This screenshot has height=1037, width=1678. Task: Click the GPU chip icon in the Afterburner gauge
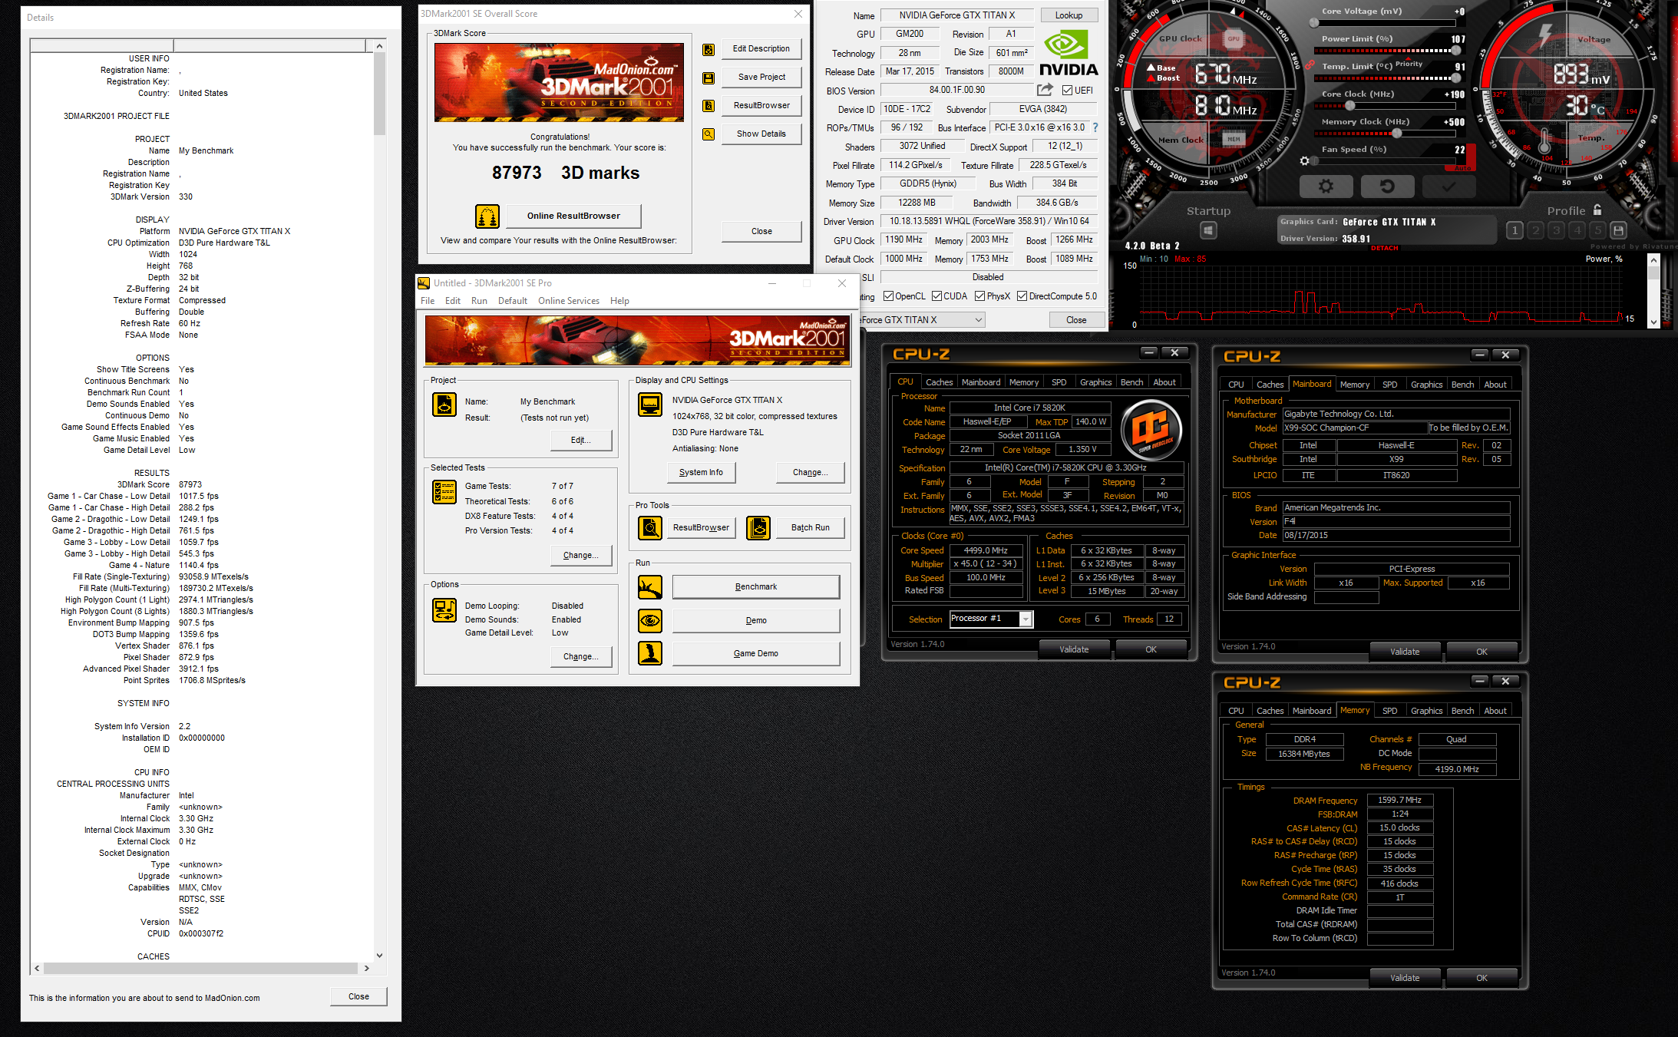click(1234, 38)
